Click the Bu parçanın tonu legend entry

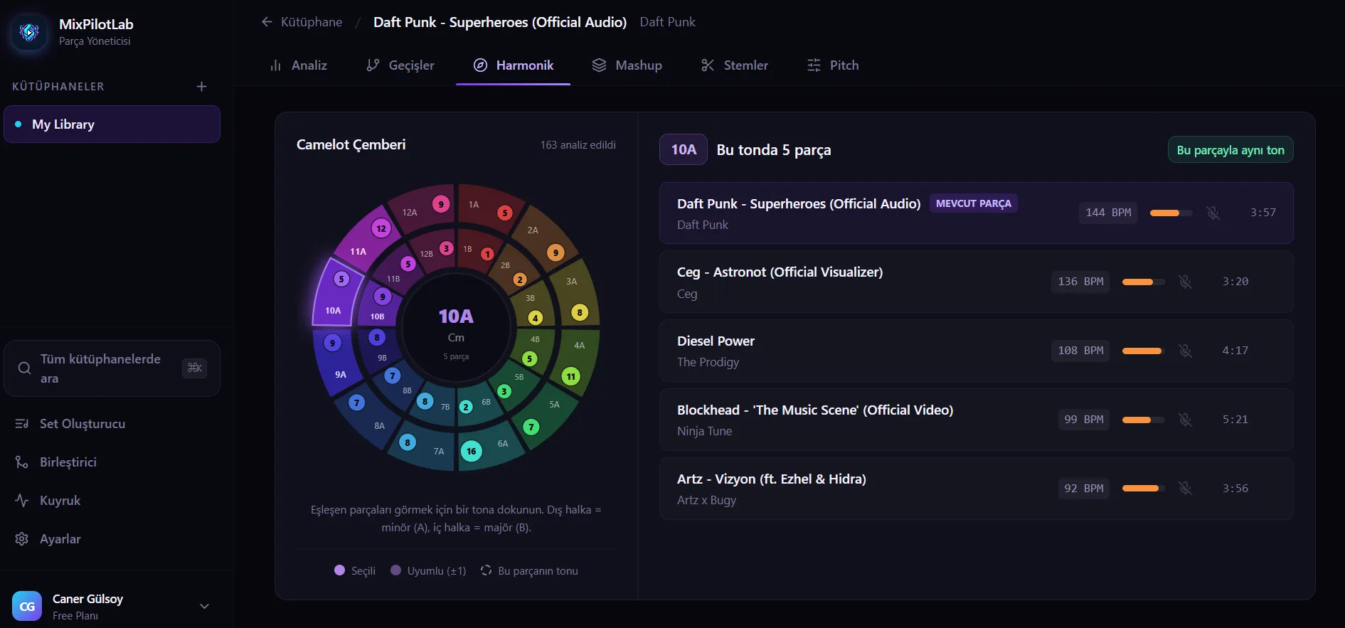pyautogui.click(x=529, y=570)
